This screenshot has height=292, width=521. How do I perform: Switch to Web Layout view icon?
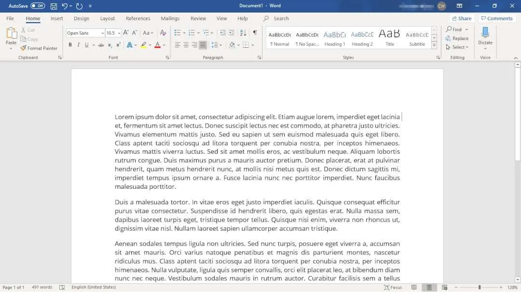[x=445, y=287]
